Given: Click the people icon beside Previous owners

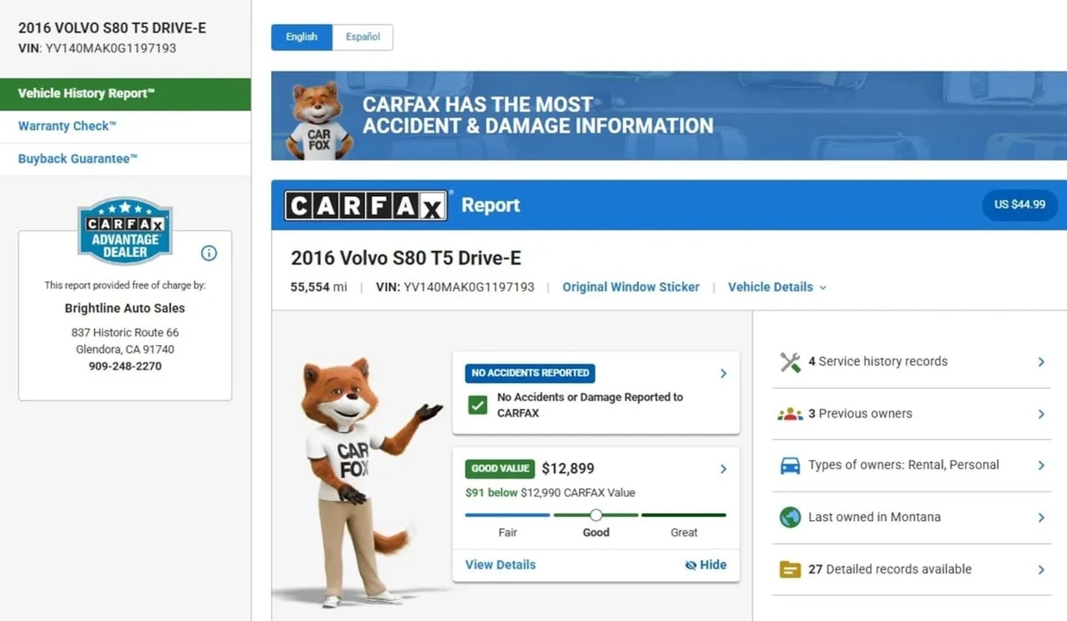Looking at the screenshot, I should 790,414.
